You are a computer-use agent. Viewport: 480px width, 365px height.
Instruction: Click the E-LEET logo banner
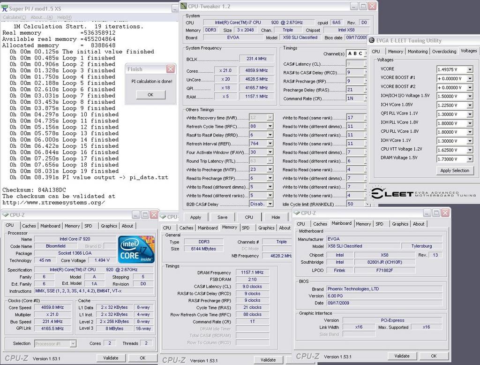(x=424, y=193)
